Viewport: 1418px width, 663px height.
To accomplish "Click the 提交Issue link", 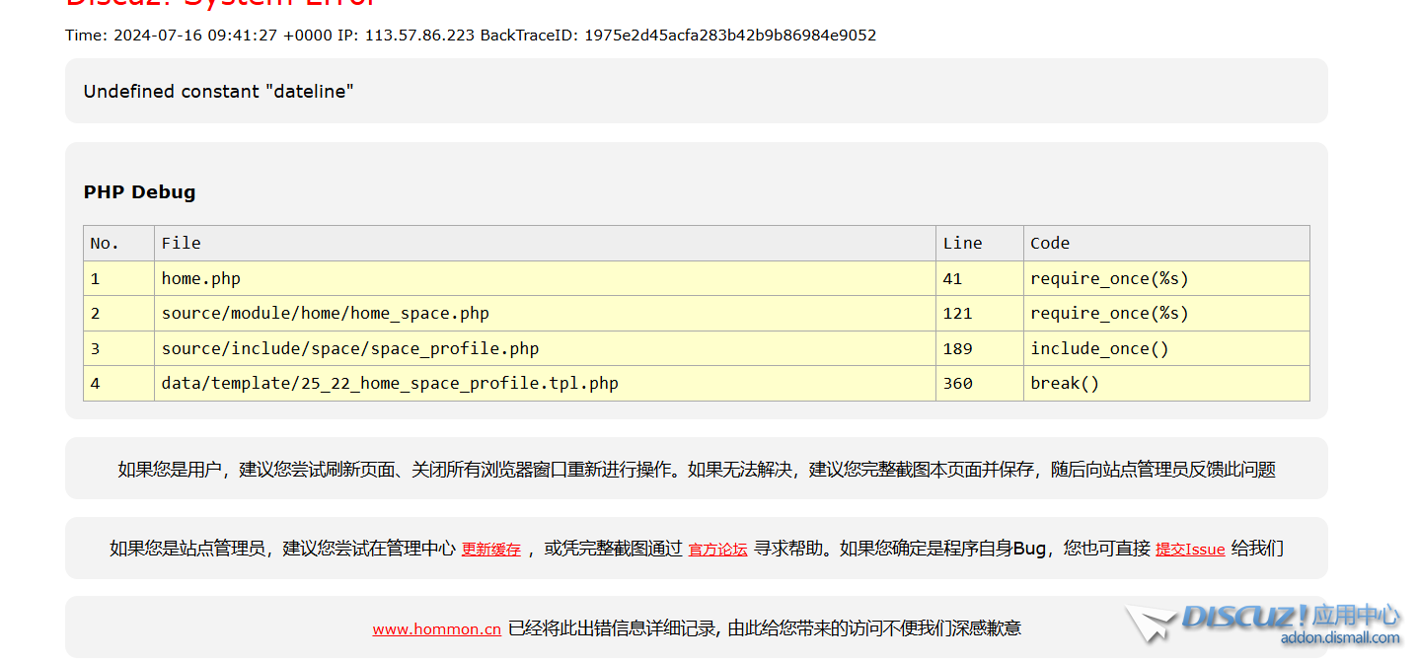I will coord(1190,550).
